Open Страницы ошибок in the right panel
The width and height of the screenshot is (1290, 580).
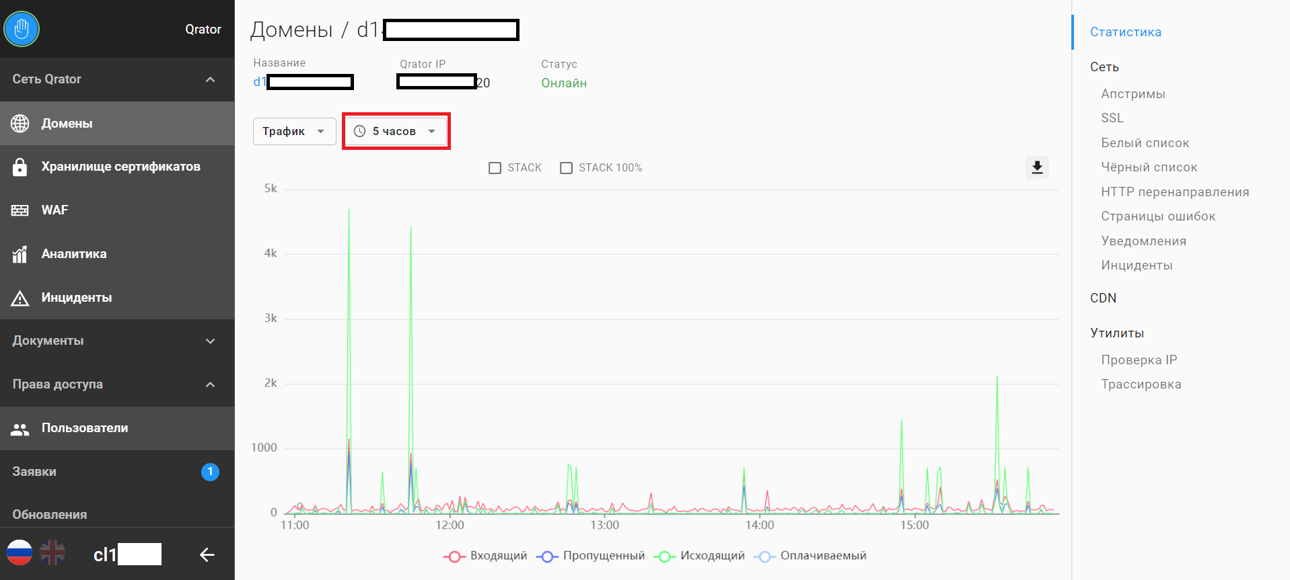point(1157,216)
